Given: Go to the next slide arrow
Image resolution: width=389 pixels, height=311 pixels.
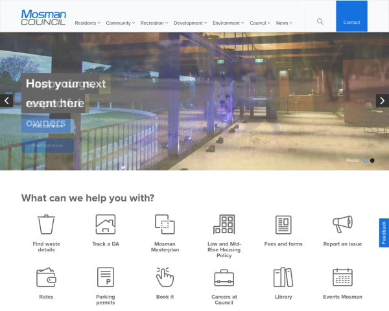Looking at the screenshot, I should pos(383,100).
